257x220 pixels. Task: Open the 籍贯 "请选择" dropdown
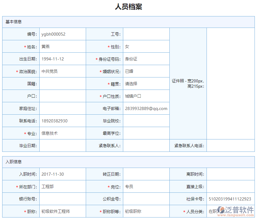coord(146,83)
